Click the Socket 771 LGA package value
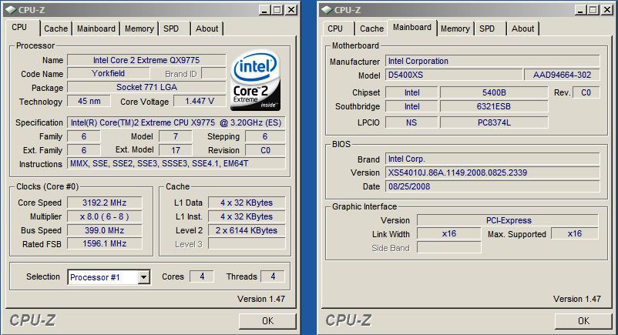This screenshot has width=618, height=335. point(146,87)
